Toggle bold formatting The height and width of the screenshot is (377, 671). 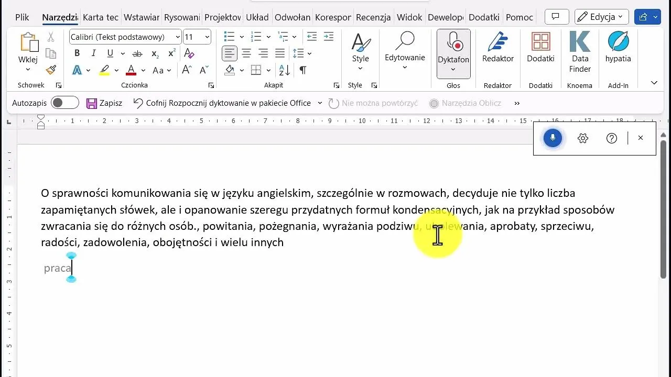point(77,53)
